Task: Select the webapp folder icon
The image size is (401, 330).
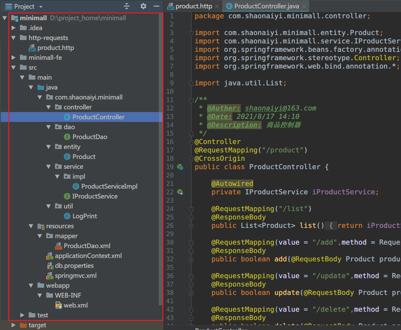Action: click(41, 285)
